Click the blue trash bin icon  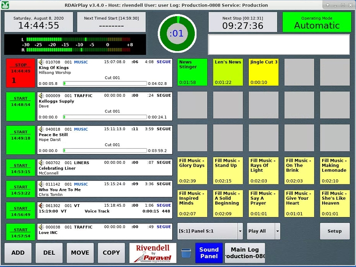(x=186, y=253)
